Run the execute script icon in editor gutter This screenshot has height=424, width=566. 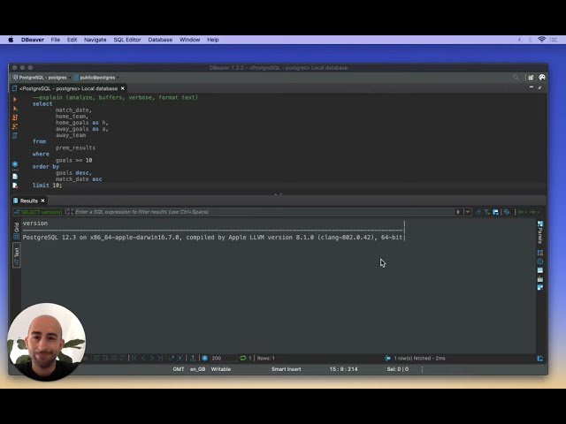tap(15, 108)
